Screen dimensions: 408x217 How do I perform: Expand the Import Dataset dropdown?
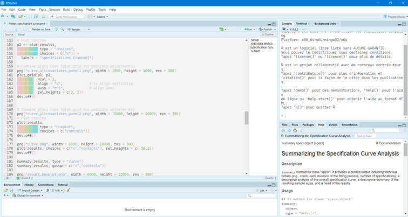pyautogui.click(x=30, y=190)
